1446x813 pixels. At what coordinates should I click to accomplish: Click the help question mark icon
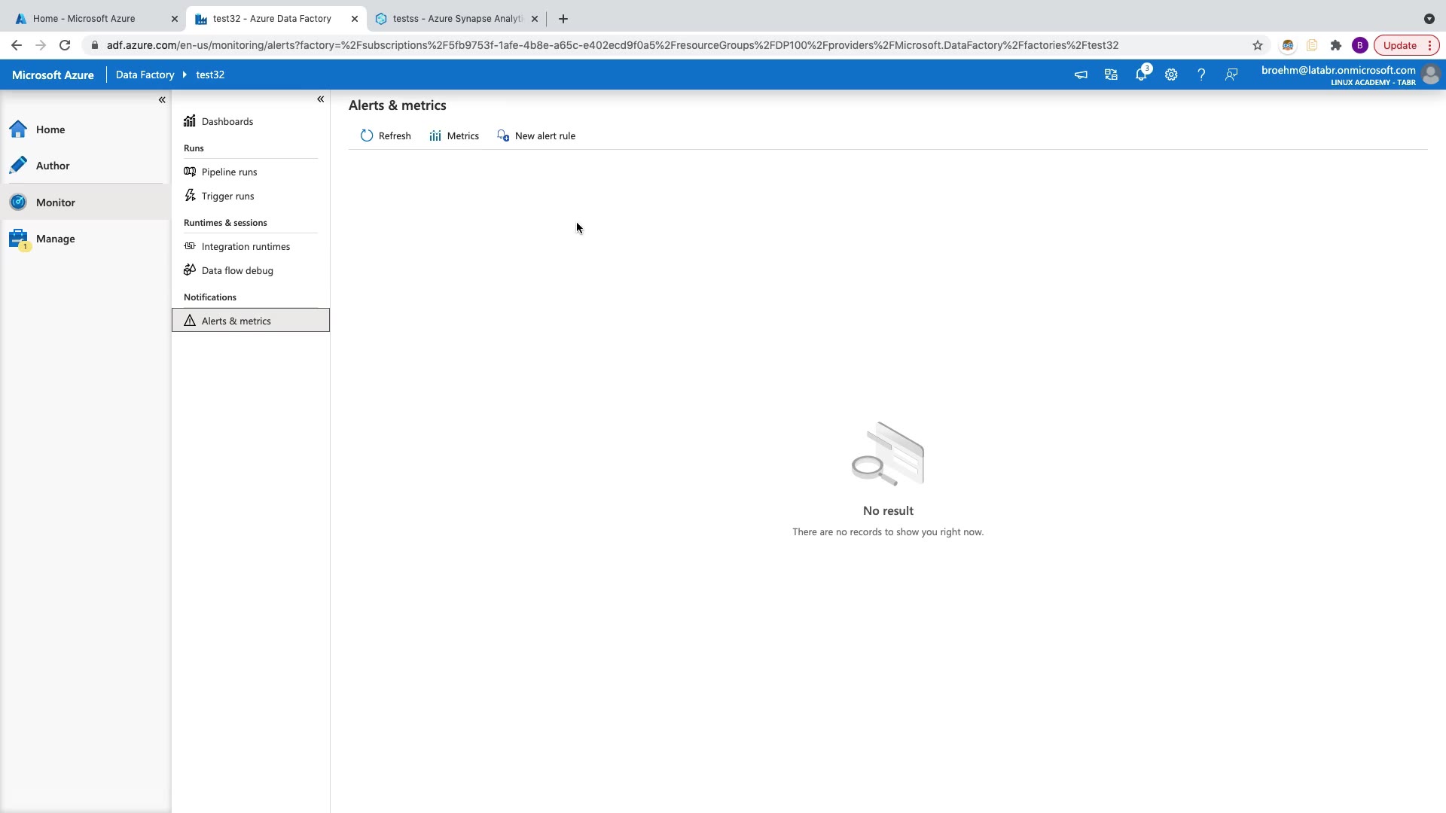pos(1201,75)
